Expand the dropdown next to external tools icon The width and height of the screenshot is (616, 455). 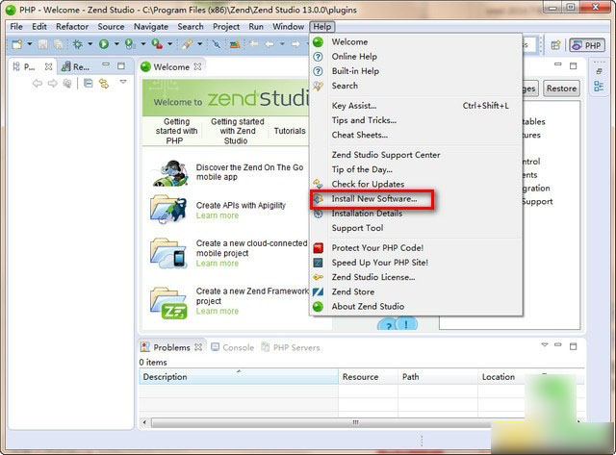(x=169, y=44)
